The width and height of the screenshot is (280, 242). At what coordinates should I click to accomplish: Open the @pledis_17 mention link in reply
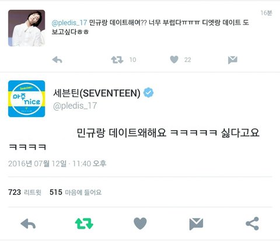(x=69, y=23)
